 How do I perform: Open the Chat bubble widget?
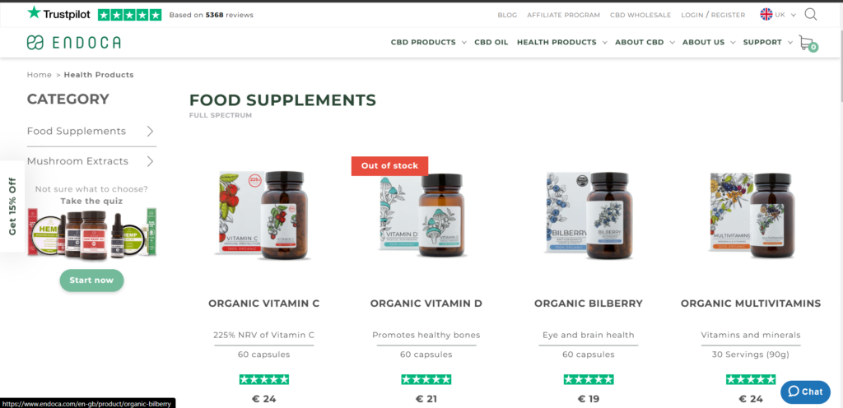tap(805, 392)
